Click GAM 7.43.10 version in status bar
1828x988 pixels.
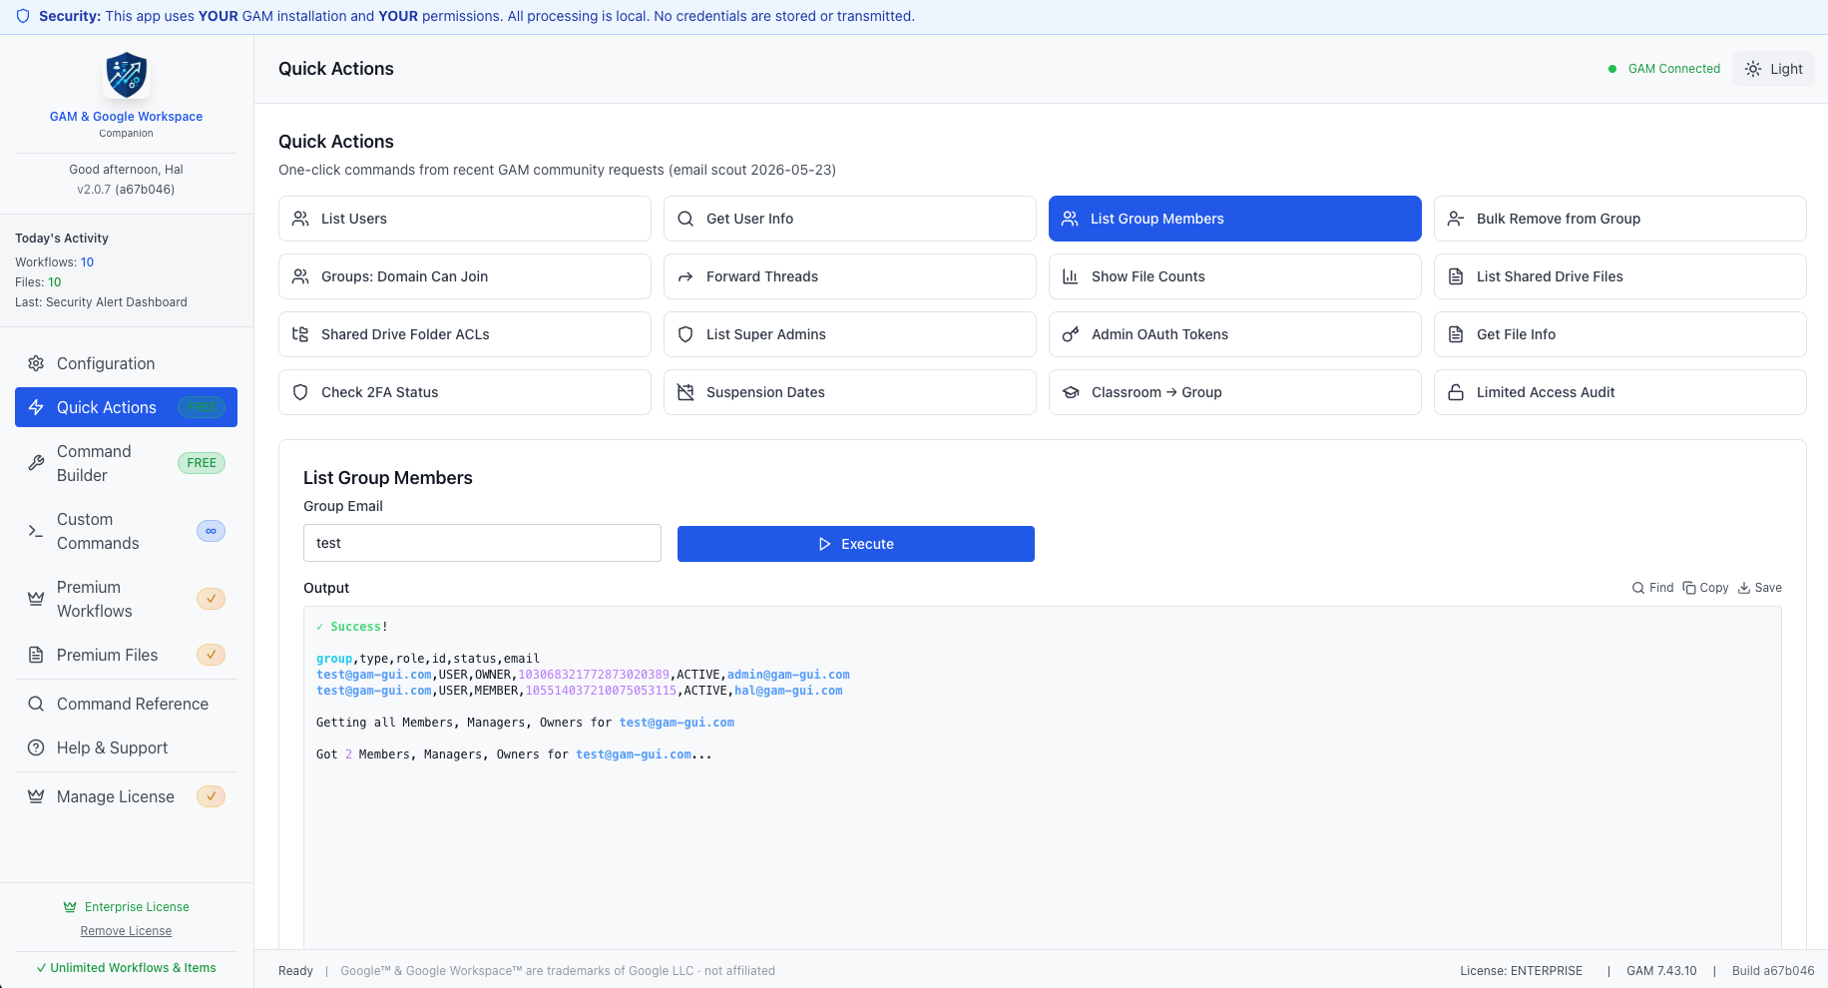[x=1661, y=971]
